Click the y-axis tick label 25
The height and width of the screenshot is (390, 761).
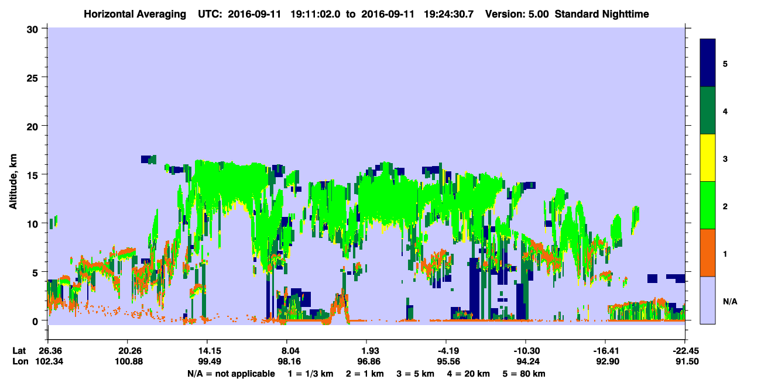coord(34,77)
